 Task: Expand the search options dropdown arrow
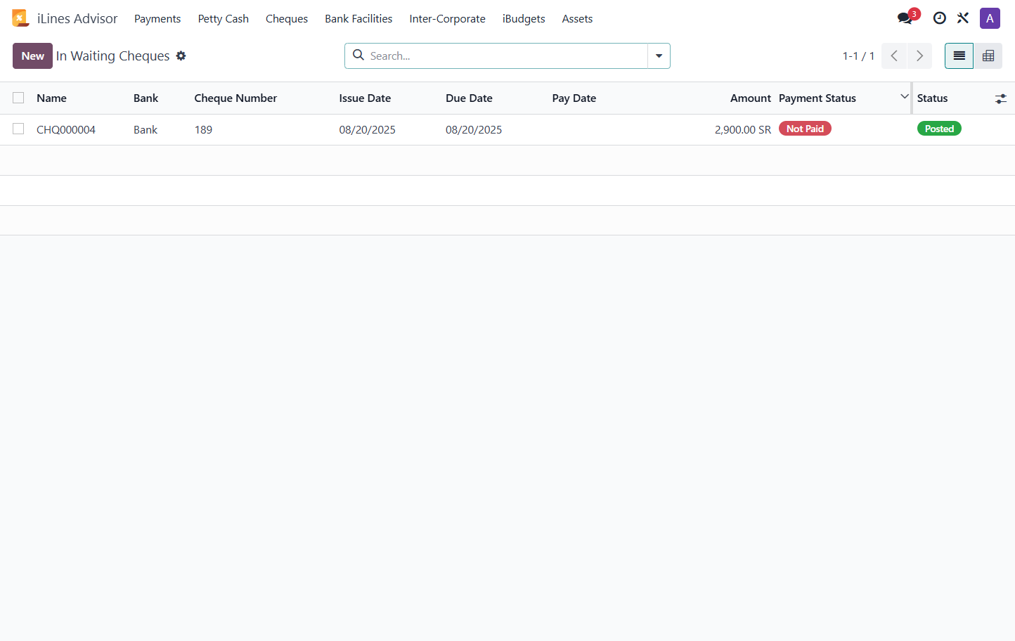tap(659, 56)
